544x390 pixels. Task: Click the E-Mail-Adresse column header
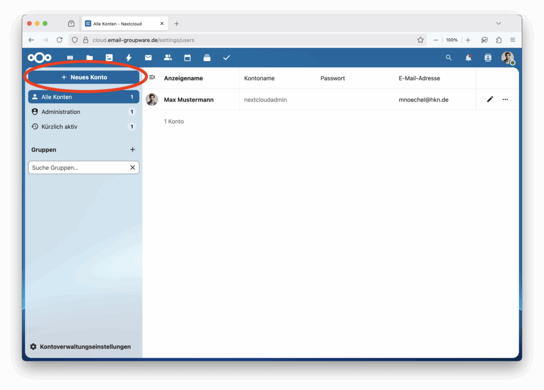419,79
